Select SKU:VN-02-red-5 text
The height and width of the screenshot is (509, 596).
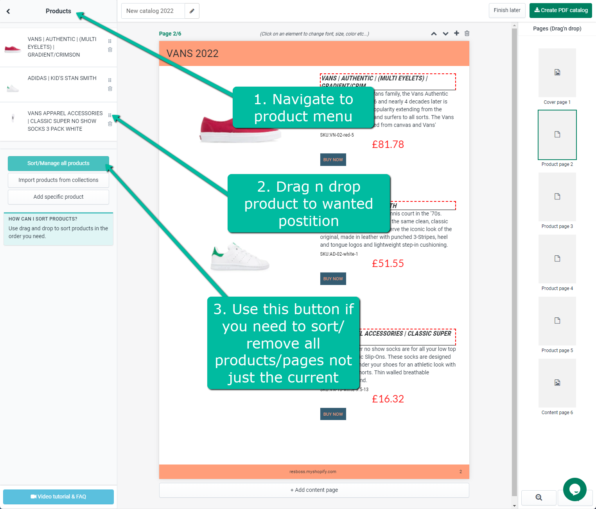pyautogui.click(x=337, y=135)
